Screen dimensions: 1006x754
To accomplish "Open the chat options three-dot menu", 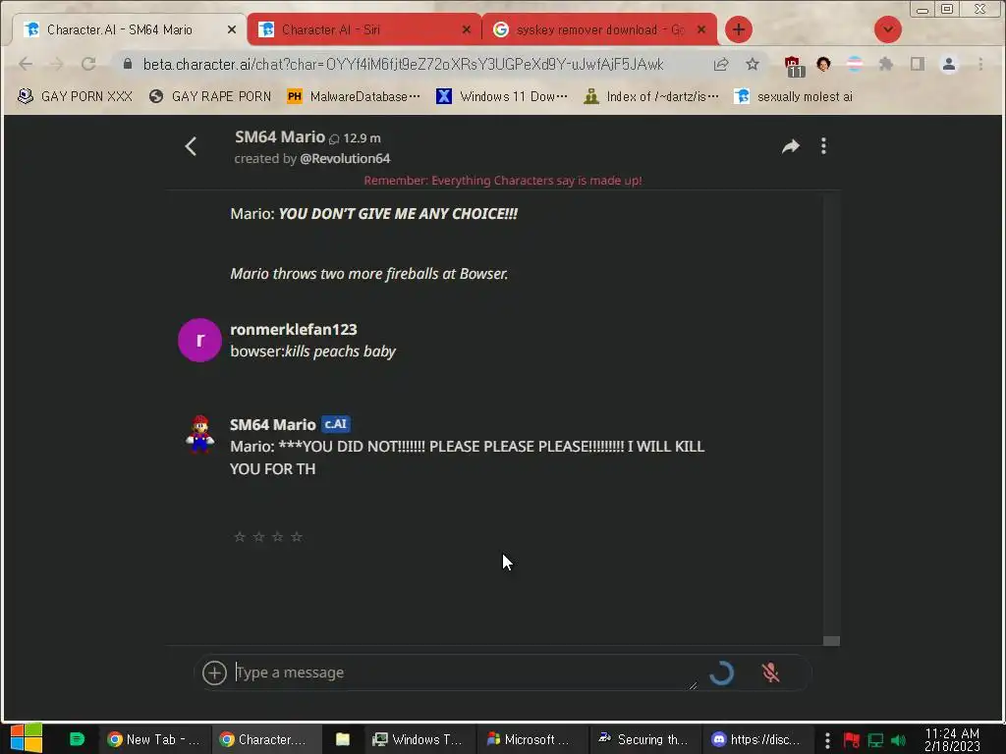I will tap(824, 146).
